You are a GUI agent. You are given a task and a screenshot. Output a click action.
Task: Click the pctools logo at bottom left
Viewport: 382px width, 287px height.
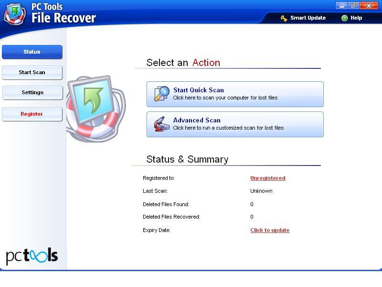(32, 256)
